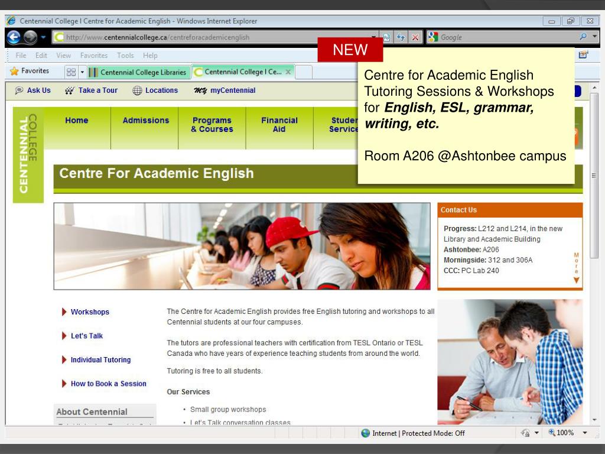Go to the Home nav item

[x=77, y=121]
